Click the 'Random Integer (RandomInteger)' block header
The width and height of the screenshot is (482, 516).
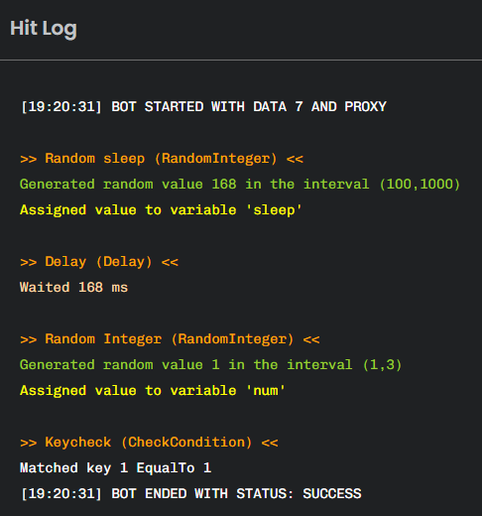(170, 339)
